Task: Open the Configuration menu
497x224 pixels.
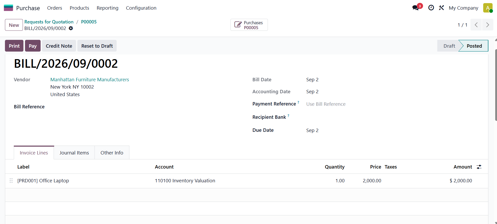Action: click(x=141, y=8)
